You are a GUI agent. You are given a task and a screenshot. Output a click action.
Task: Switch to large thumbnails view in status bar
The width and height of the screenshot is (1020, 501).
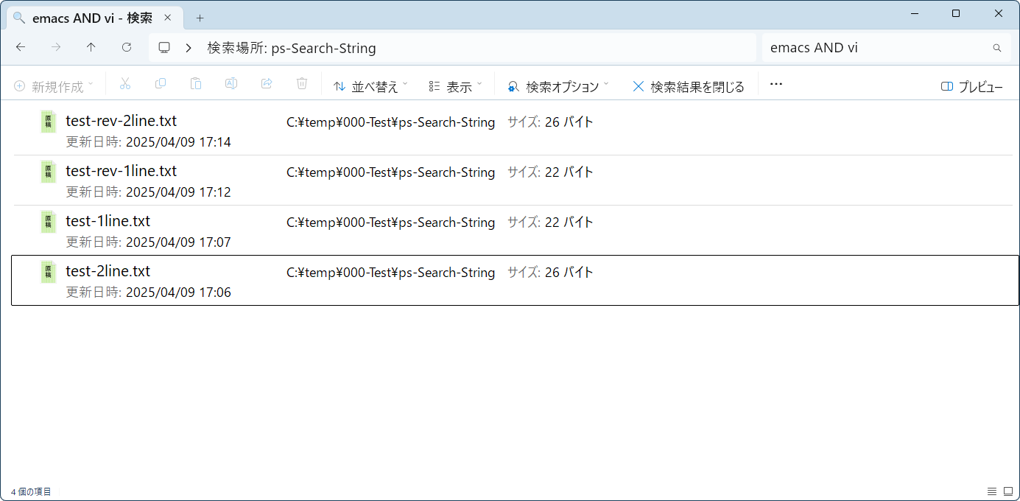click(x=1008, y=491)
